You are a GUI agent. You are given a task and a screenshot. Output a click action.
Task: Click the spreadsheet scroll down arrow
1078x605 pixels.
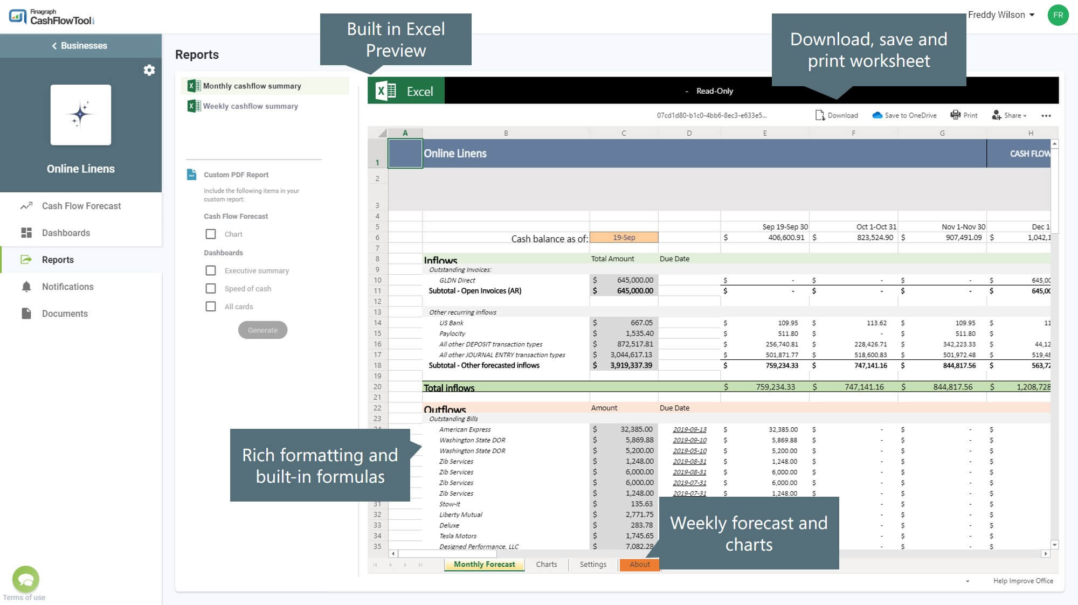(1055, 545)
